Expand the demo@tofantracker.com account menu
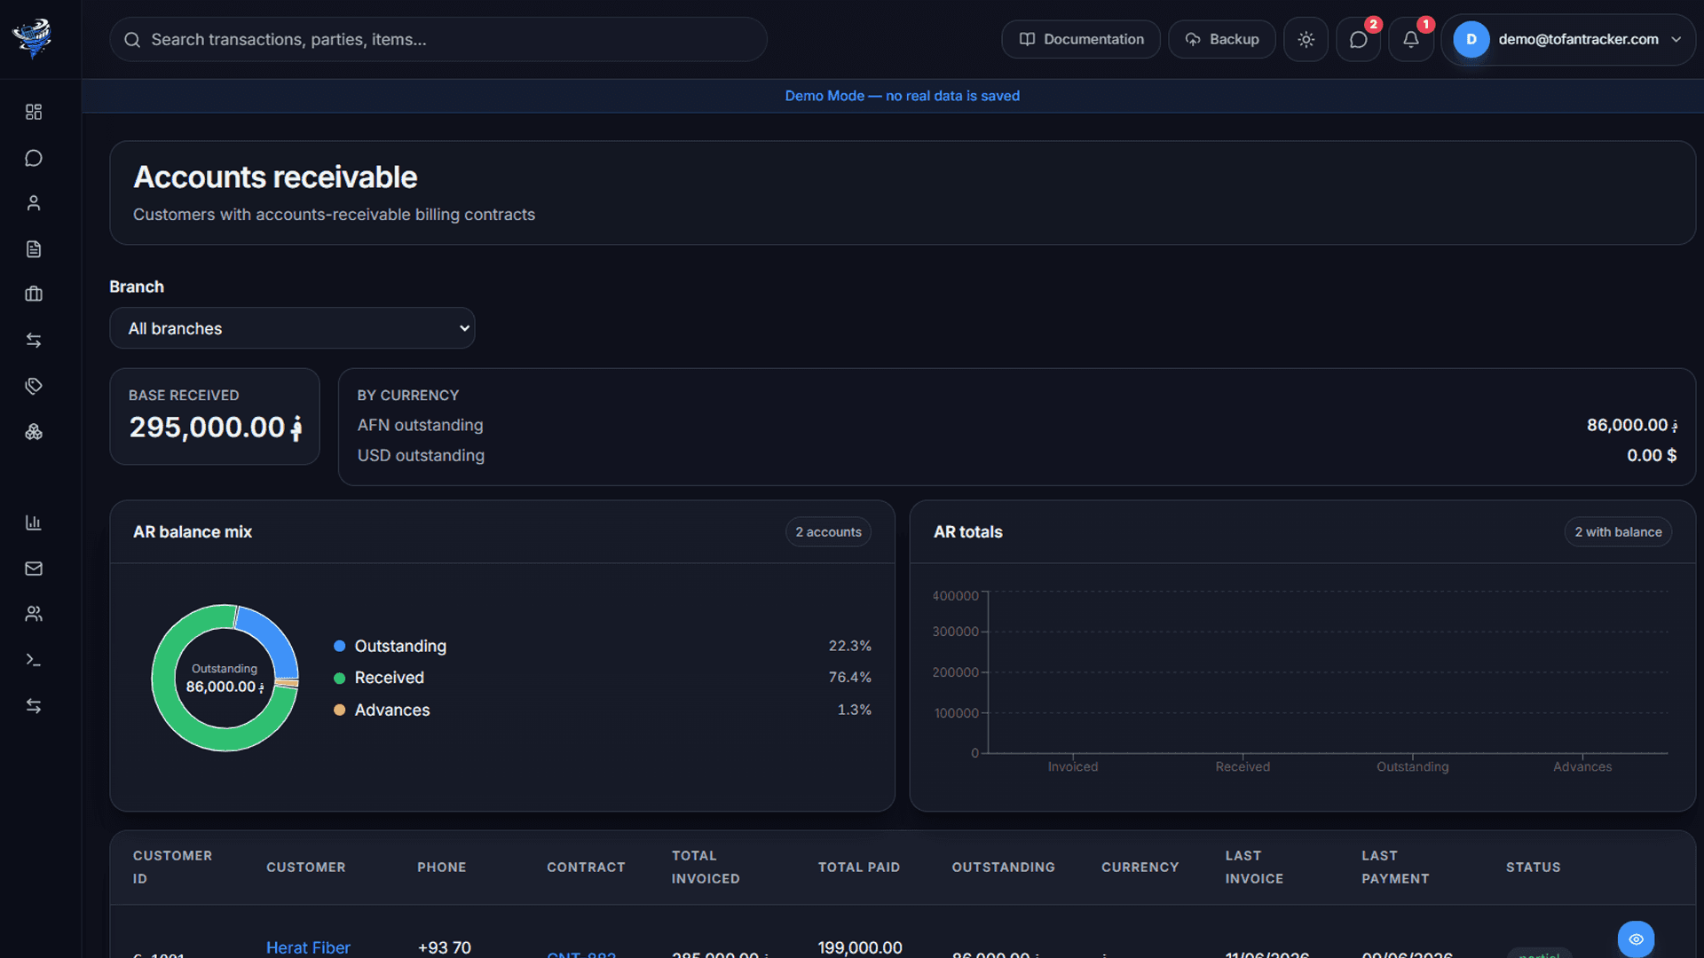 point(1568,39)
